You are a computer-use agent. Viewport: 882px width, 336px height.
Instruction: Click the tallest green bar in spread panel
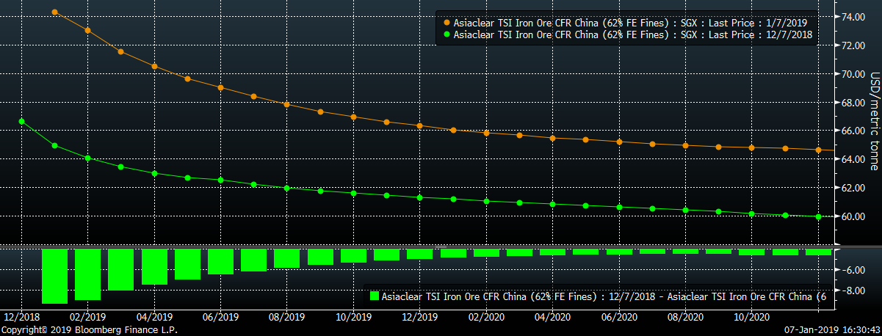55,276
